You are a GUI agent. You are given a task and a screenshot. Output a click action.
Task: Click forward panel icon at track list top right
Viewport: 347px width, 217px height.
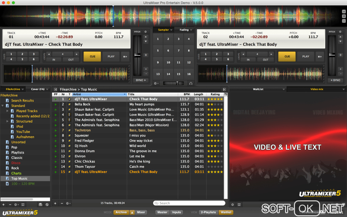coord(225,90)
